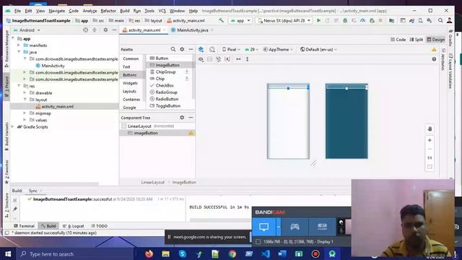
Task: Minimize the Palette panel
Action: tap(191, 49)
